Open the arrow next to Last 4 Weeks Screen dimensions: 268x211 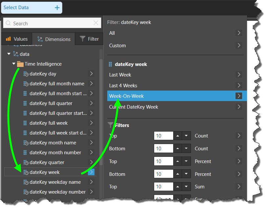239,85
